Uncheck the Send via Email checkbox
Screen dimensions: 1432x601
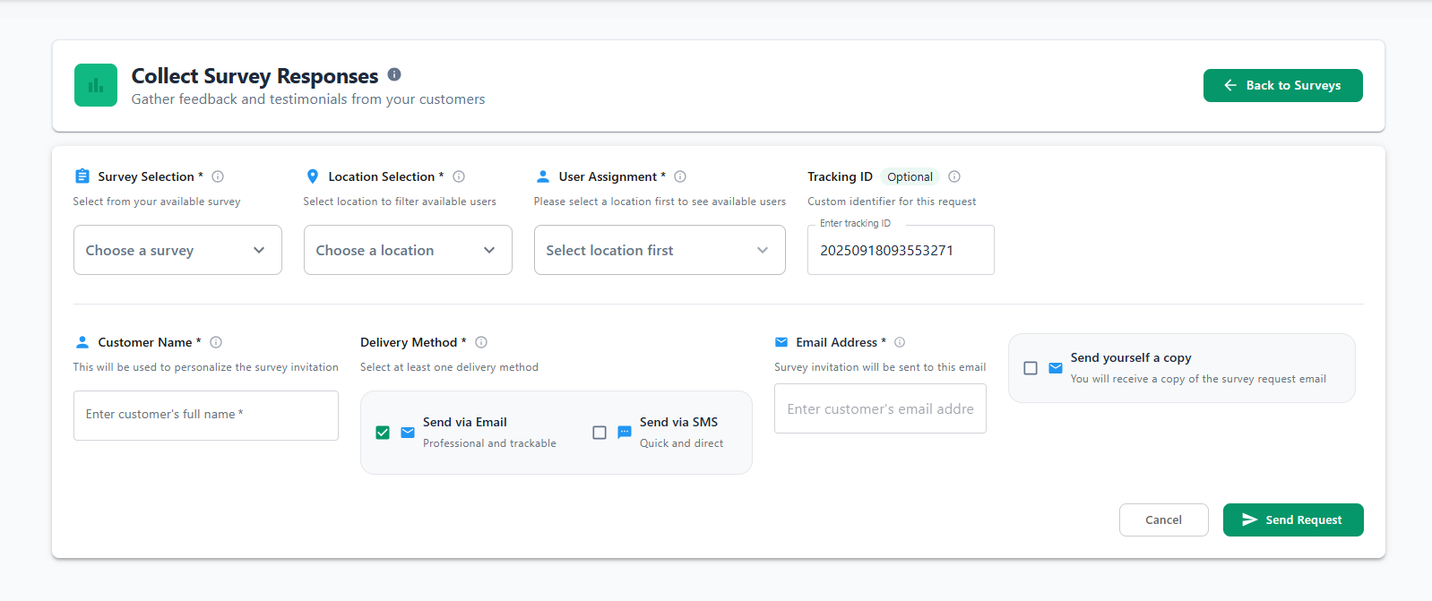click(383, 433)
